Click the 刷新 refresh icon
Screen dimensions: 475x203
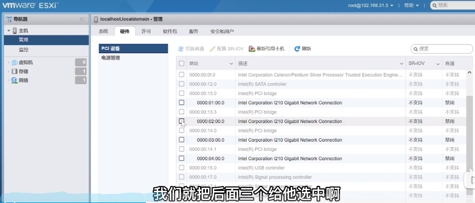click(x=297, y=49)
